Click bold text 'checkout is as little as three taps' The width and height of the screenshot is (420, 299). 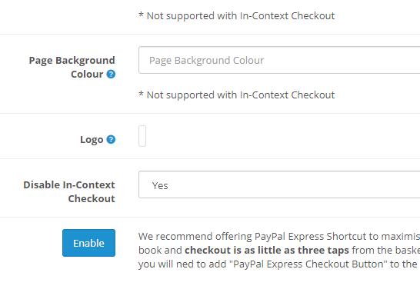tap(267, 250)
